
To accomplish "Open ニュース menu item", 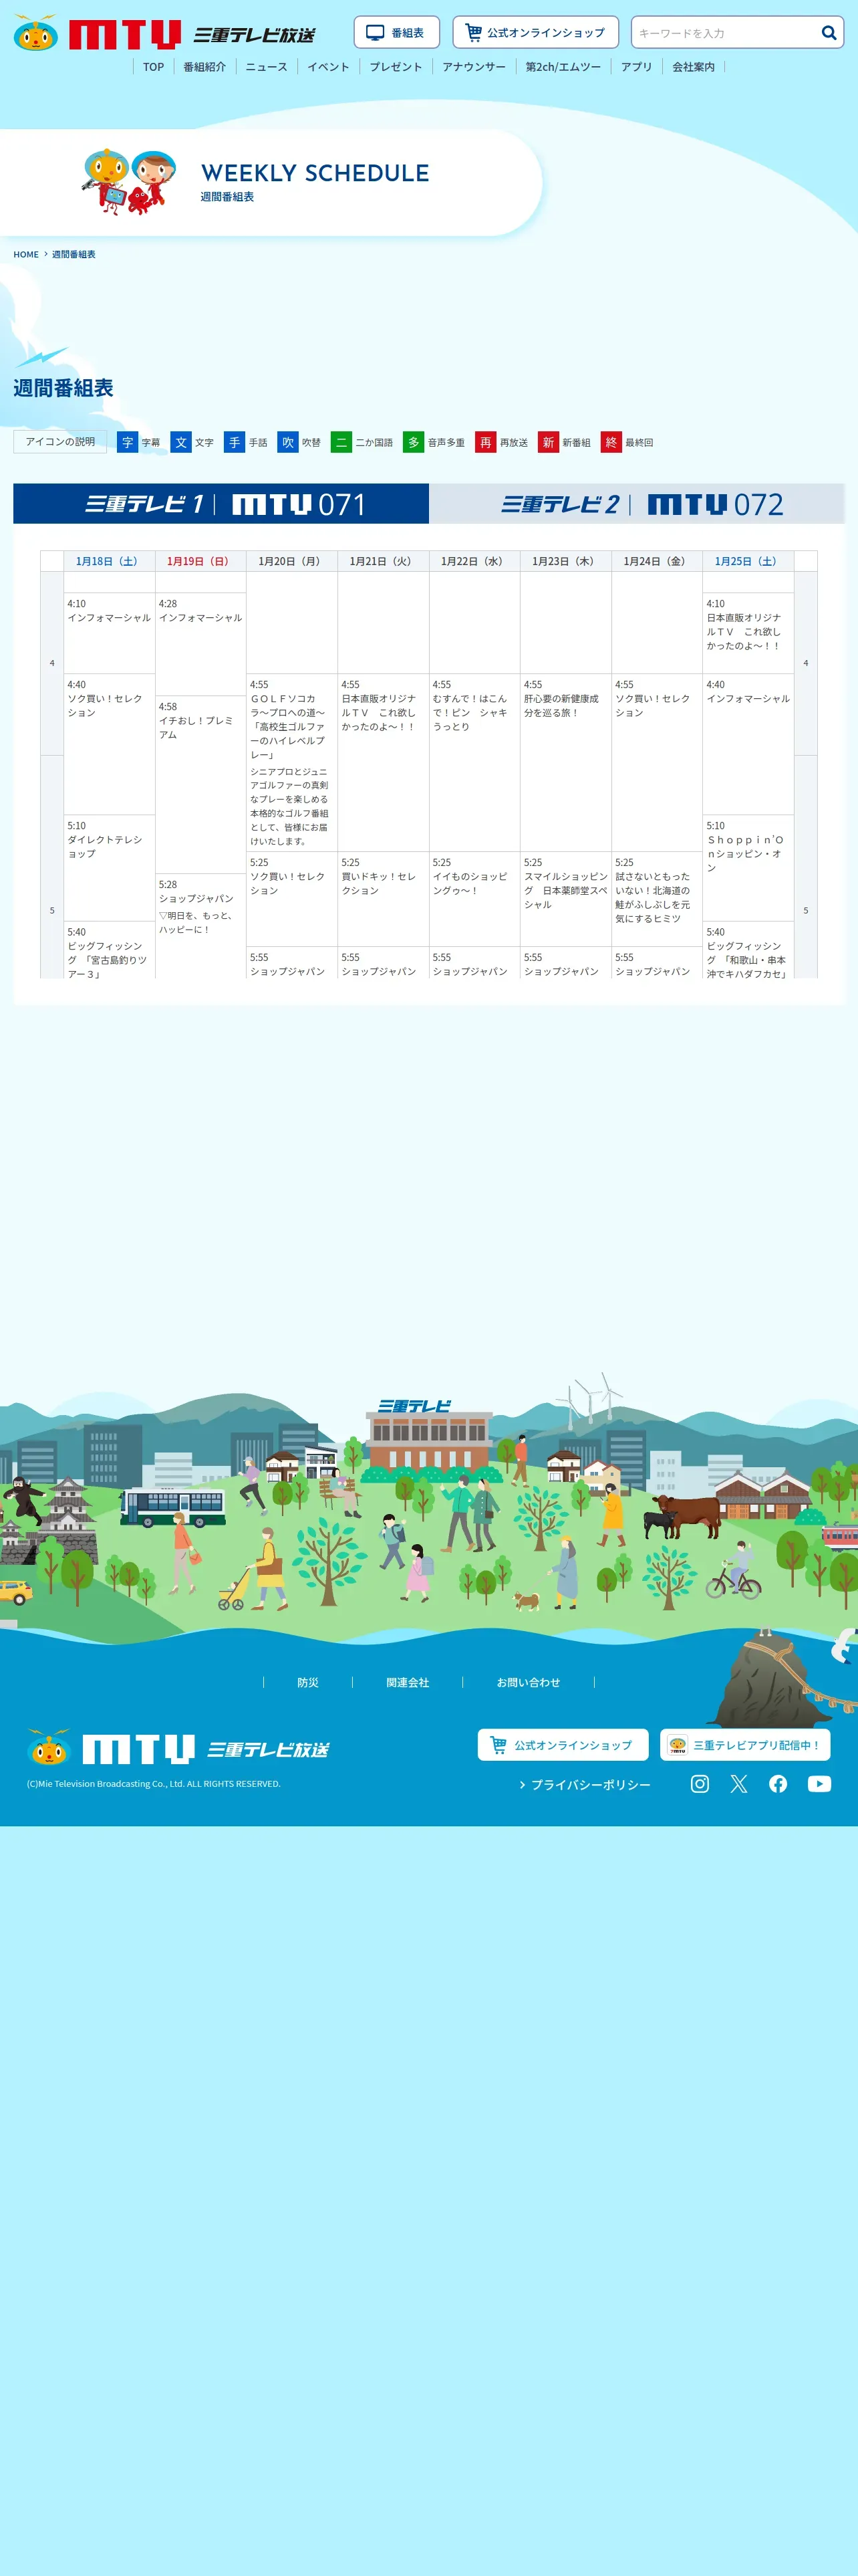I will click(x=267, y=67).
